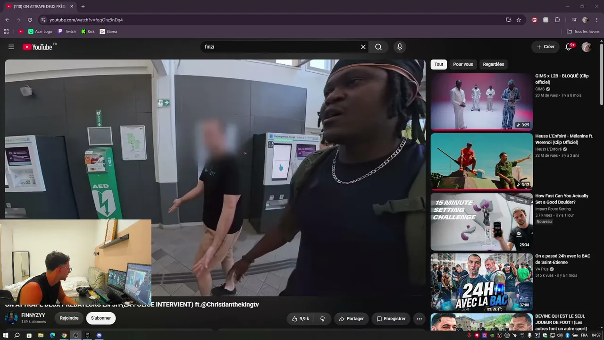
Task: Open Chrome media controls
Action: tap(574, 20)
